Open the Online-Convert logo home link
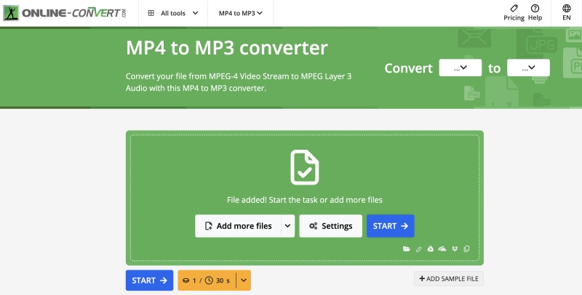Viewport: 582px width, 295px height. tap(65, 13)
